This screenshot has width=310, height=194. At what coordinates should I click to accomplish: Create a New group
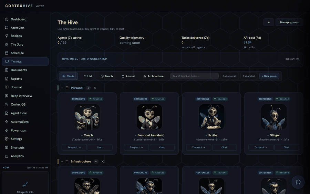pyautogui.click(x=269, y=76)
